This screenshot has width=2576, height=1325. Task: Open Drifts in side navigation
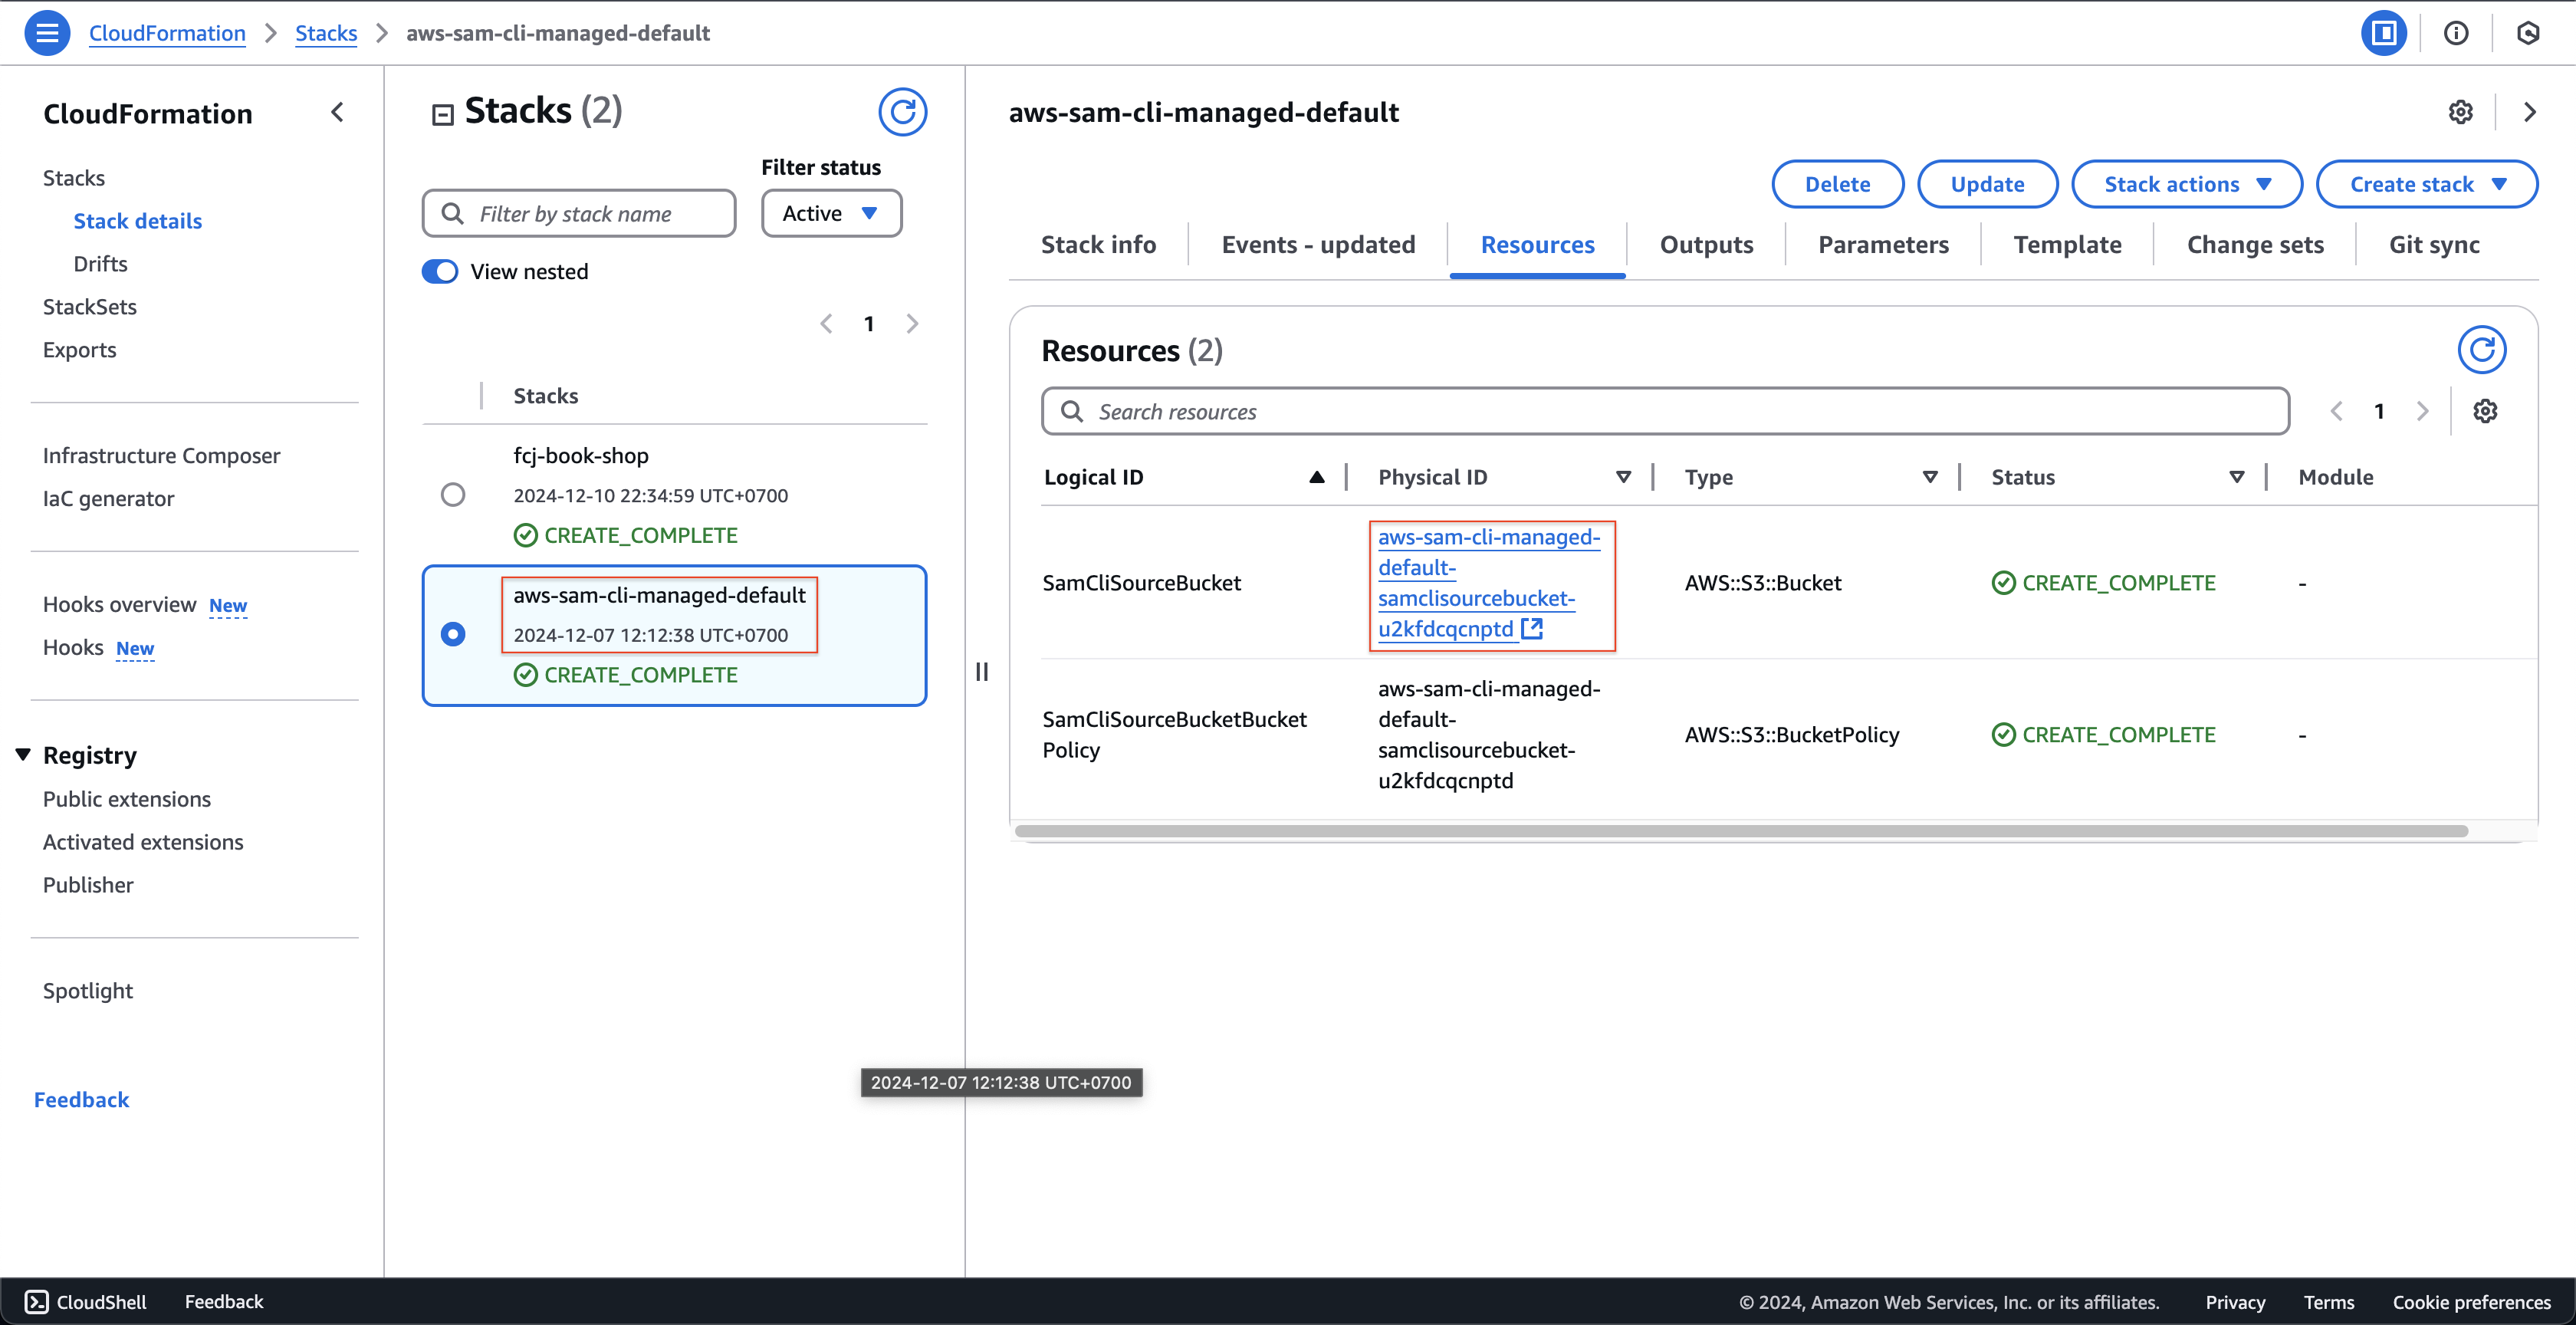pyautogui.click(x=100, y=264)
